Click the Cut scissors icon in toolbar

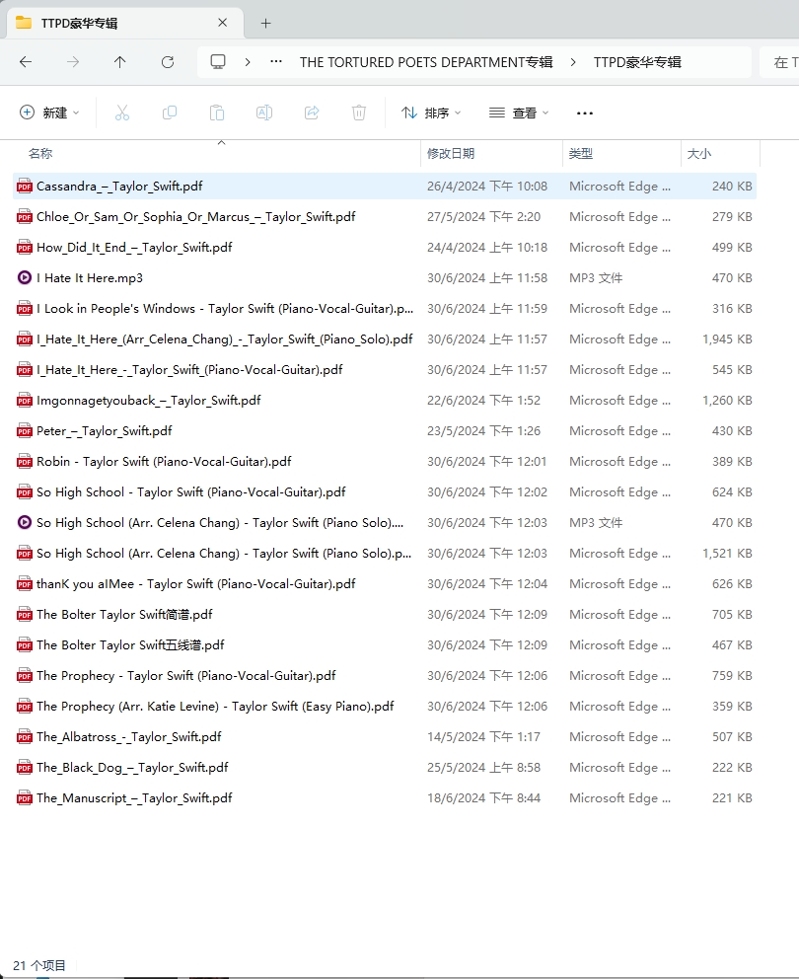tap(122, 113)
